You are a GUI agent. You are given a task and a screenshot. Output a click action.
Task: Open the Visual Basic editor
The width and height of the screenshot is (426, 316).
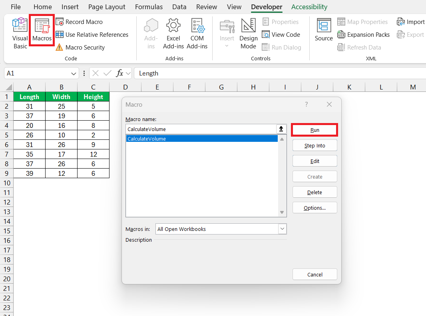[x=20, y=33]
